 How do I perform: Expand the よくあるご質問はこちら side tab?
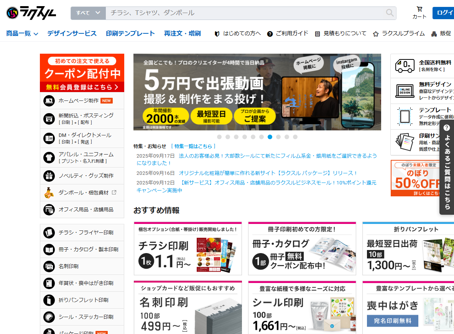click(x=447, y=167)
